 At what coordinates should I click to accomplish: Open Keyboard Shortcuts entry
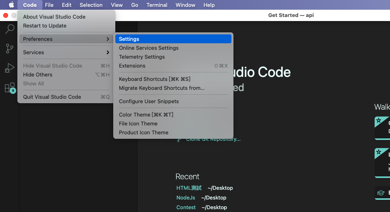pyautogui.click(x=173, y=79)
